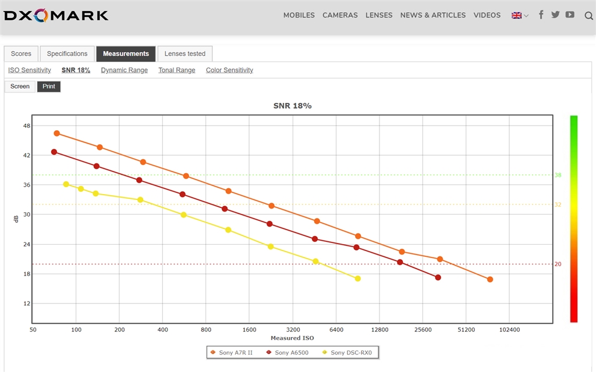596x372 pixels.
Task: Click last dark red A6500 data point
Action: coord(438,277)
